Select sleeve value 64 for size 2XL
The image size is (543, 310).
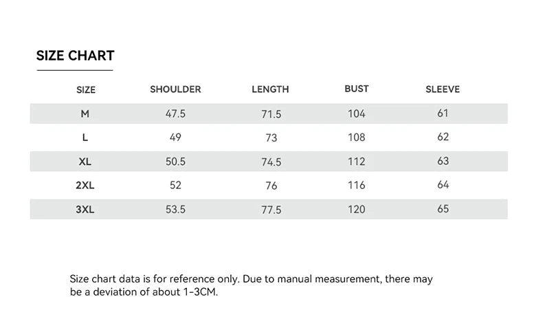[443, 185]
